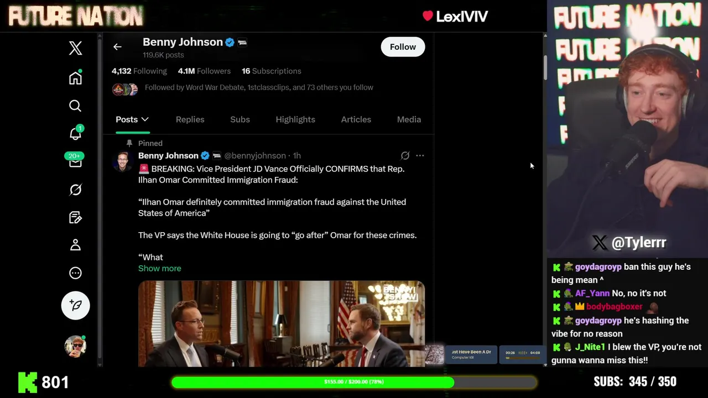Go back with the left arrow

coord(117,47)
